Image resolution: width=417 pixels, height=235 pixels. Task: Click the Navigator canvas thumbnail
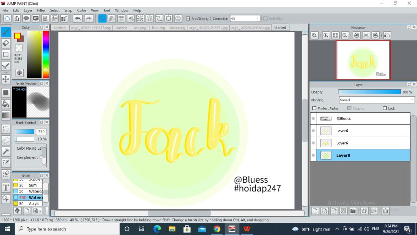pyautogui.click(x=363, y=60)
